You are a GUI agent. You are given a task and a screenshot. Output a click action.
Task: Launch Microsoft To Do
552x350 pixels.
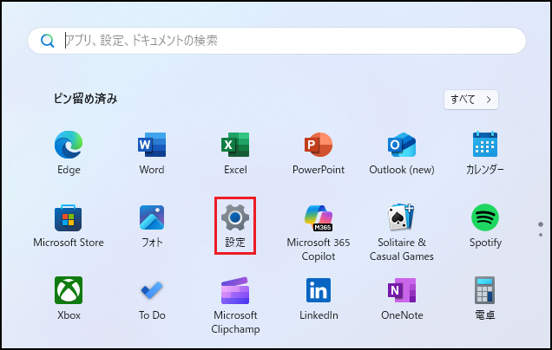coord(152,290)
